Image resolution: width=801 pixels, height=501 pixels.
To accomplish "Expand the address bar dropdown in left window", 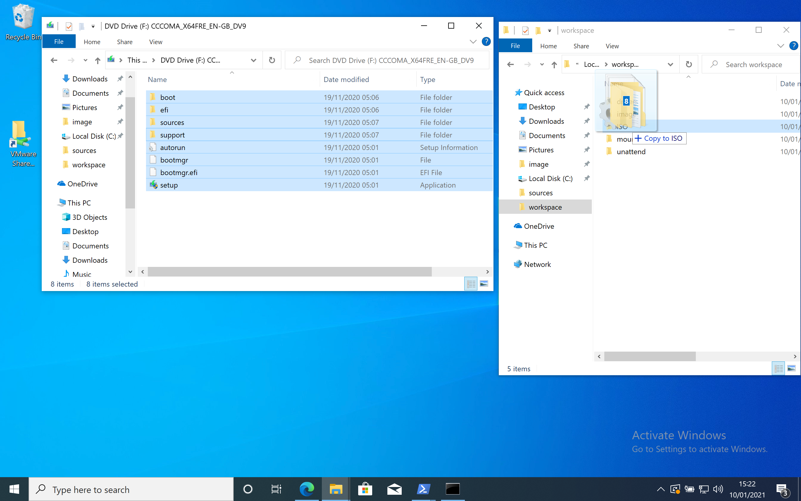I will [253, 60].
